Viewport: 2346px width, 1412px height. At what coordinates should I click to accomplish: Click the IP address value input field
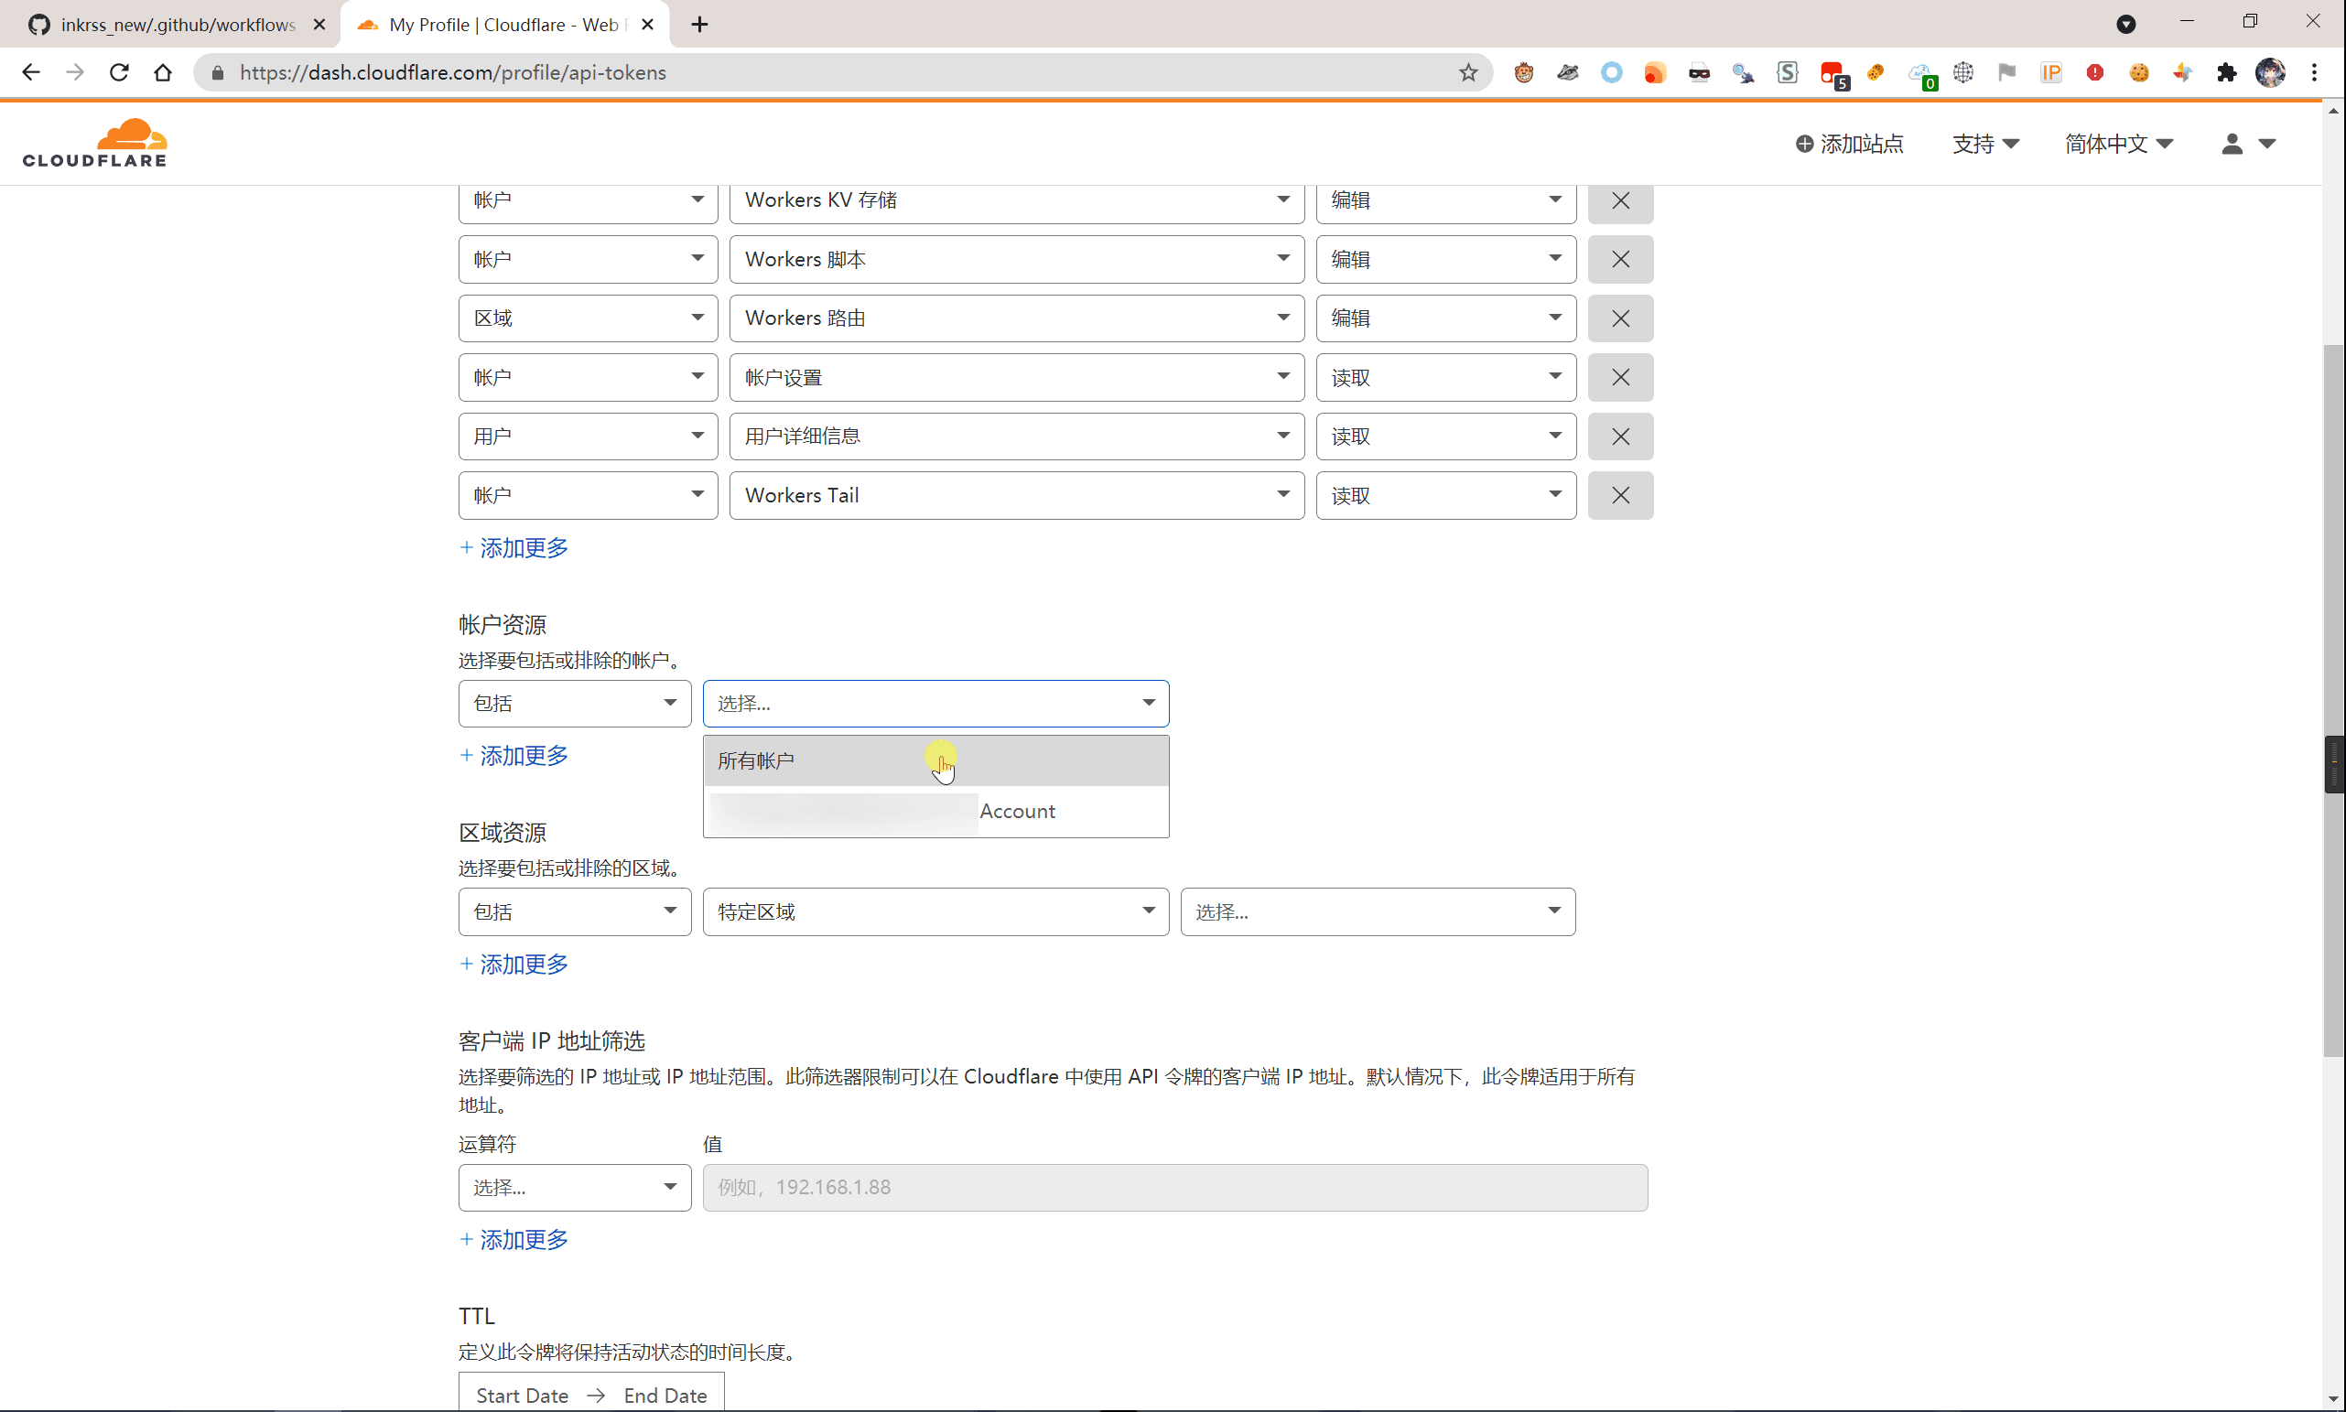click(x=1174, y=1188)
